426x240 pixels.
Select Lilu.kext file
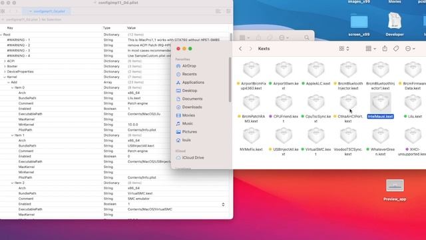click(413, 106)
